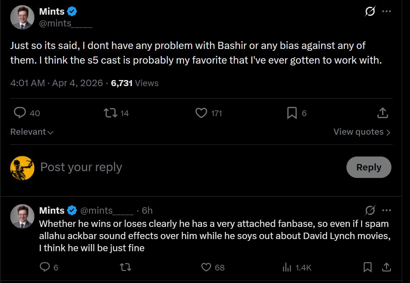Open Mints profile avatar on main post
Viewport: 410px width, 283px height.
[x=22, y=17]
